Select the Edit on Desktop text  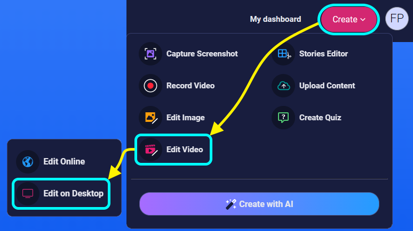click(73, 194)
